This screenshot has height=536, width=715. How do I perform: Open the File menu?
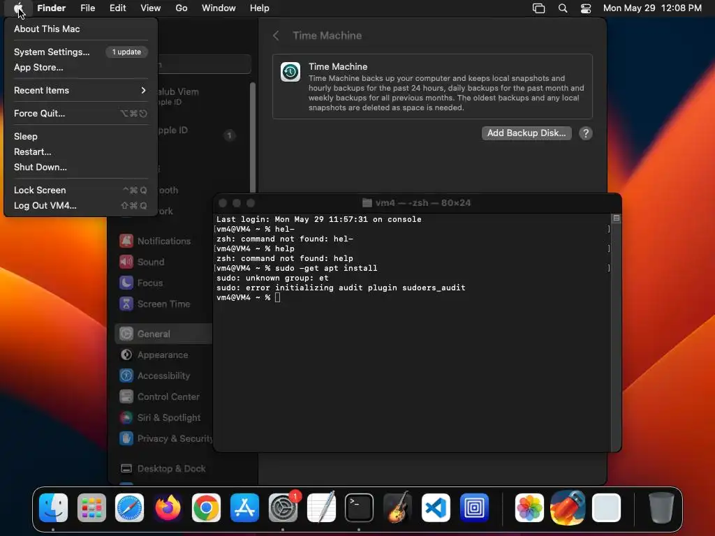[x=87, y=8]
